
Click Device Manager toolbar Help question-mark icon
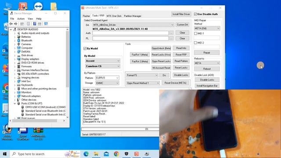[x=35, y=24]
